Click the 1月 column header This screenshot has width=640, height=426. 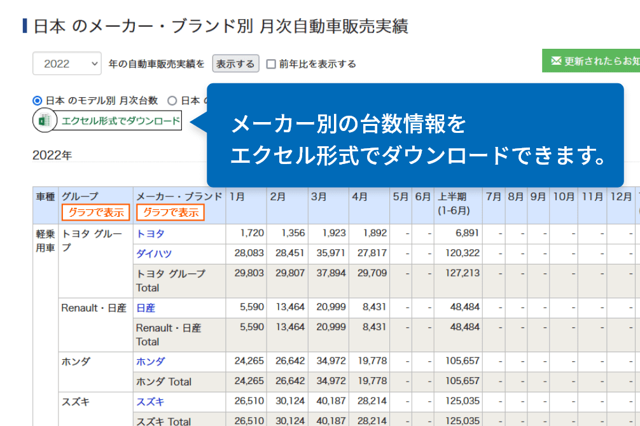246,205
